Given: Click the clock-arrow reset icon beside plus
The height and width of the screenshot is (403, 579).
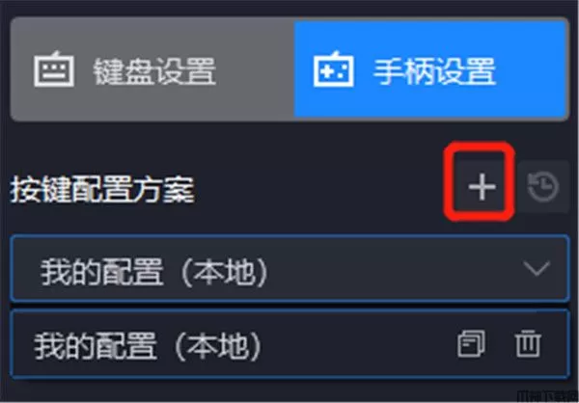Looking at the screenshot, I should pos(543,186).
